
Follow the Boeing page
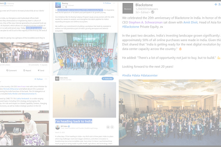coord(107,3)
